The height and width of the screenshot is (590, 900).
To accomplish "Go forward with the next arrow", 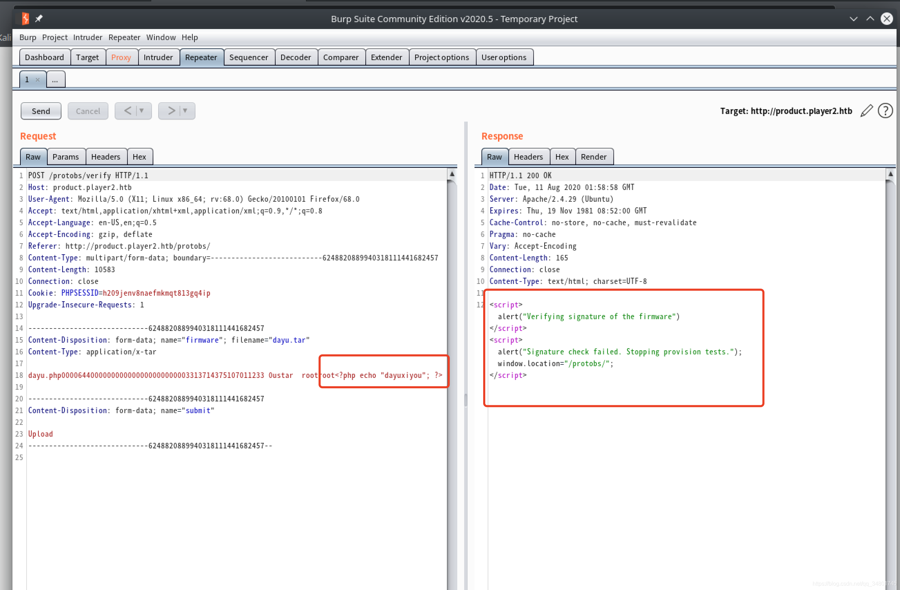I will point(171,111).
